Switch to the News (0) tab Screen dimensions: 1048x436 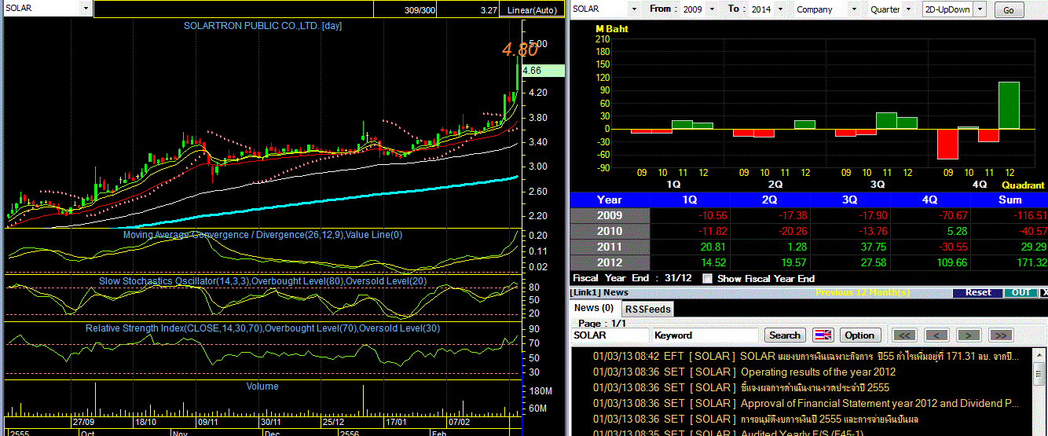[x=595, y=308]
